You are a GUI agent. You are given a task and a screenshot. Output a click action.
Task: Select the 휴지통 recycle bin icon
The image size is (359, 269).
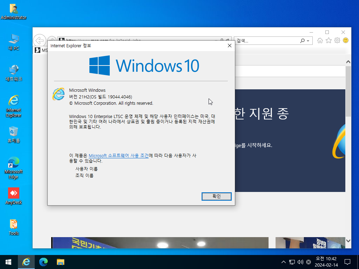click(x=14, y=134)
